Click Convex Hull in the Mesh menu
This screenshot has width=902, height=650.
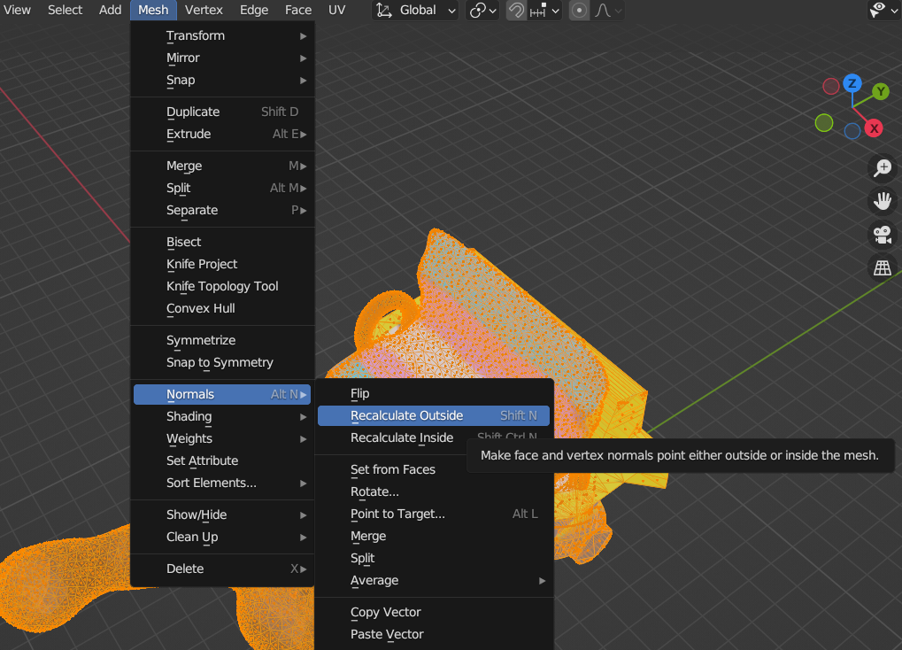click(x=201, y=308)
